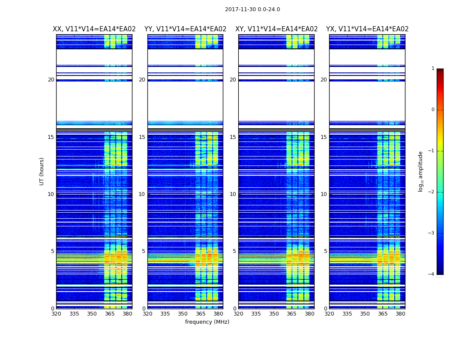Click the bright red band near 4 hours in the YY panel

[x=186, y=259]
